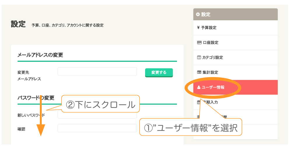Focus the 確認 password input field

click(97, 128)
